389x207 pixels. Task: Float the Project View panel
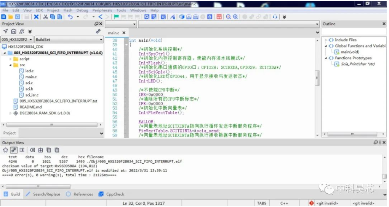point(96,24)
